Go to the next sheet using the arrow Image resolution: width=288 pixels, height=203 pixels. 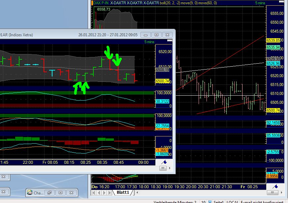(x=104, y=192)
